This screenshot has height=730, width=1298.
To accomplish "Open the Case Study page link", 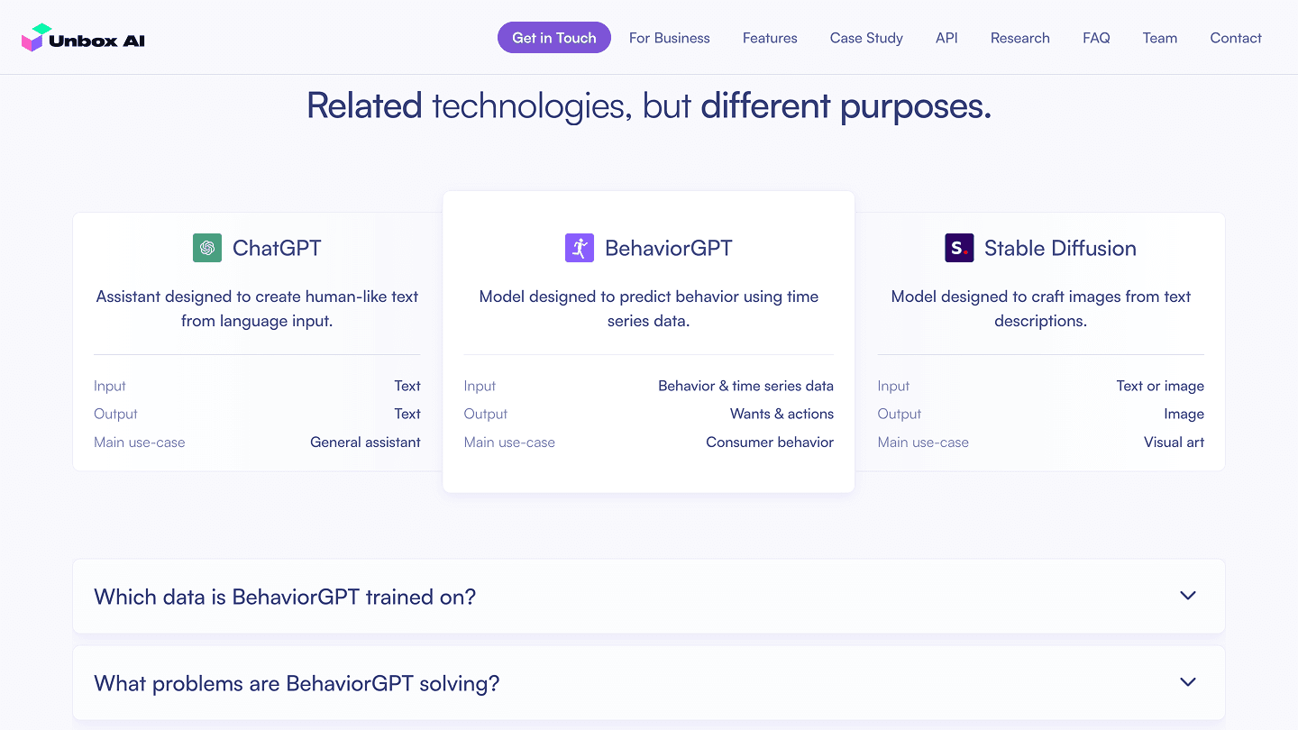I will point(866,38).
